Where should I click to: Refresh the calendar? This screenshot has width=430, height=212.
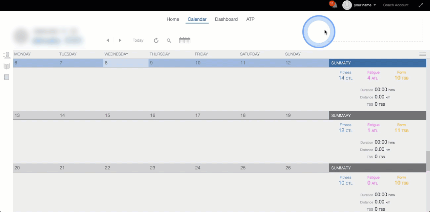(156, 40)
